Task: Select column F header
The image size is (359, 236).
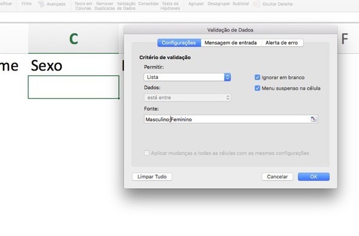Action: (345, 38)
